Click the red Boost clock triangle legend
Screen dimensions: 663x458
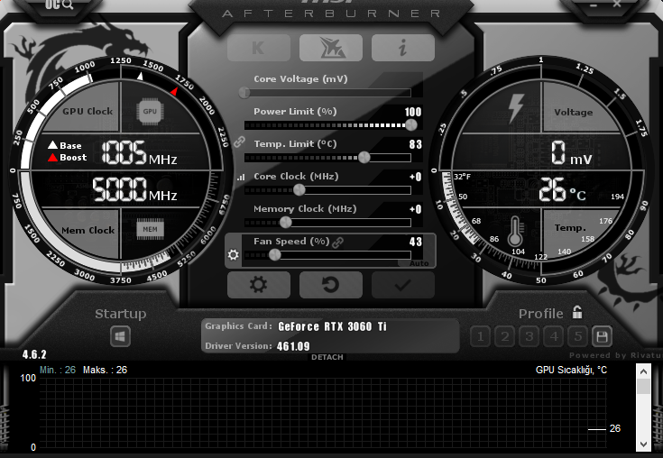(52, 158)
